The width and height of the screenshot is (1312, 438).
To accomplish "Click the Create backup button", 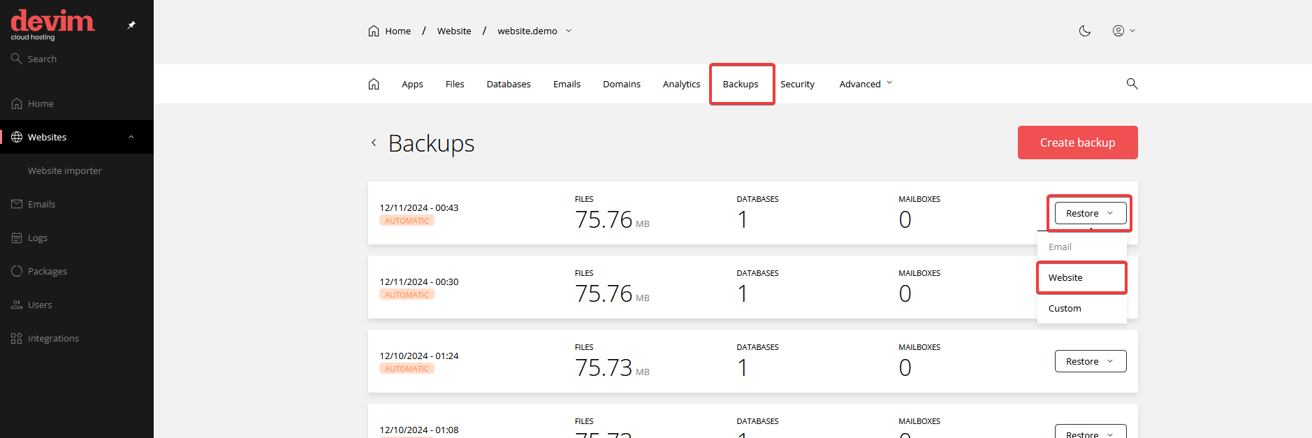I will click(x=1077, y=143).
